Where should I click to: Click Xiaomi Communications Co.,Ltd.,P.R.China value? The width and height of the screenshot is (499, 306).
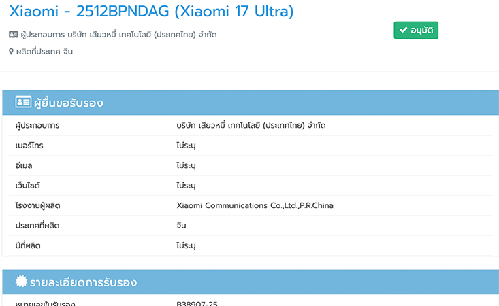[x=255, y=205]
